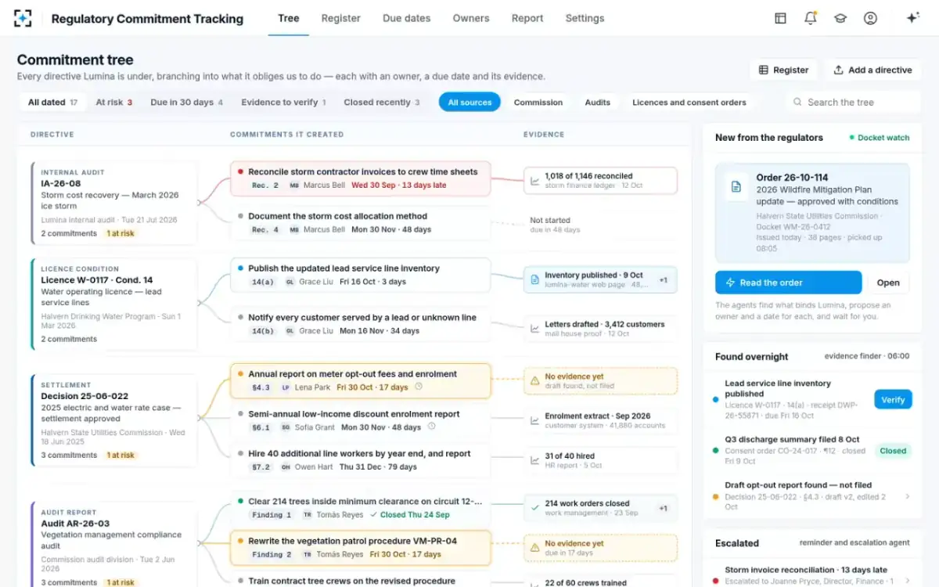Select Licences and consent orders filter
This screenshot has height=587, width=939.
[689, 102]
